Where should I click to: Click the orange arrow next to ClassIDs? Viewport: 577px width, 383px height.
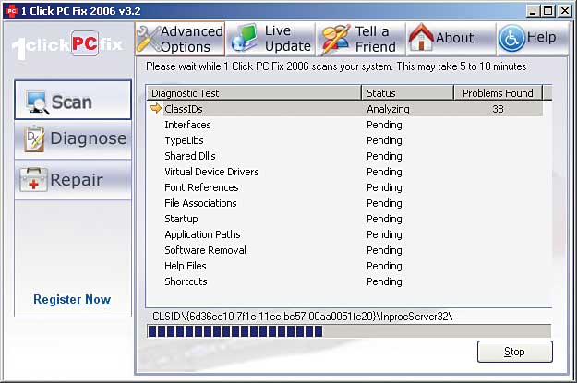tap(156, 108)
